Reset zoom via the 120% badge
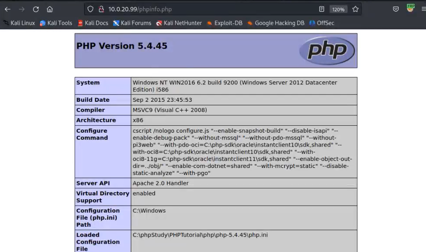This screenshot has height=252, width=426. click(338, 9)
